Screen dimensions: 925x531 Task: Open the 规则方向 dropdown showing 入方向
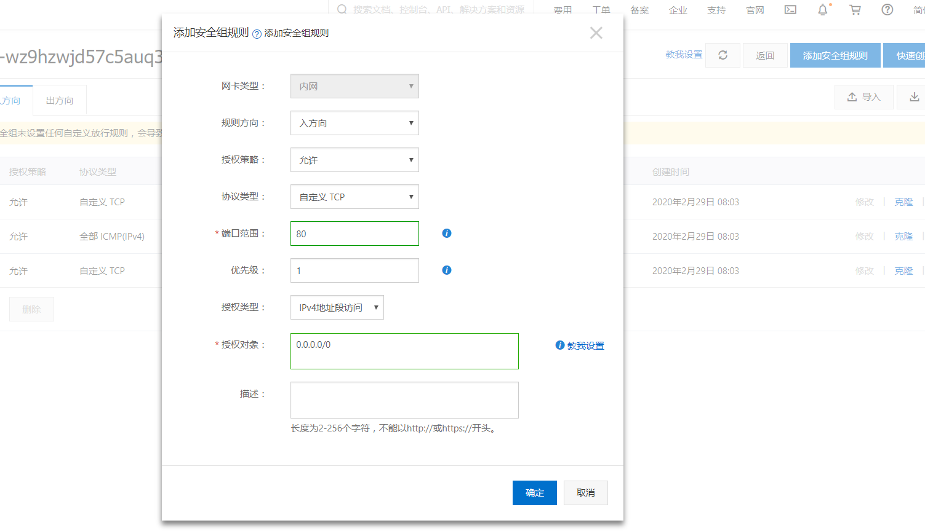(354, 123)
